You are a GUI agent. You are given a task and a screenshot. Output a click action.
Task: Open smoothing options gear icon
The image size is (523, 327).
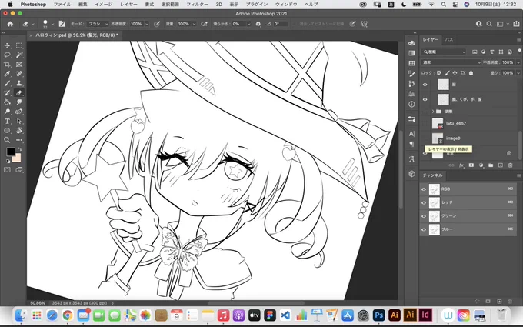click(258, 24)
